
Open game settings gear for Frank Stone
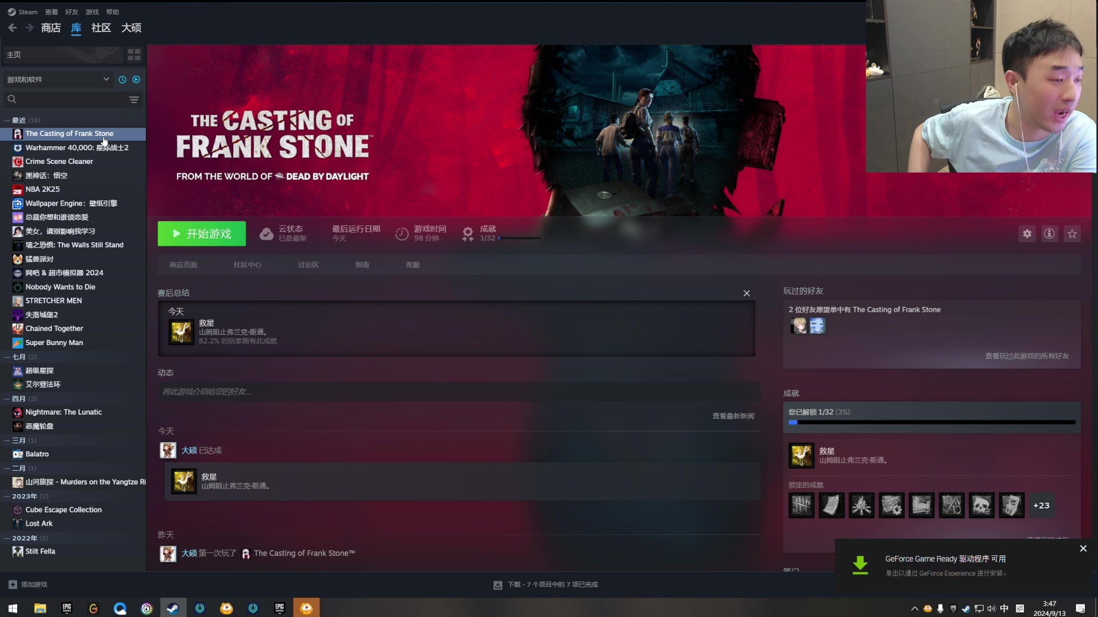click(1027, 234)
